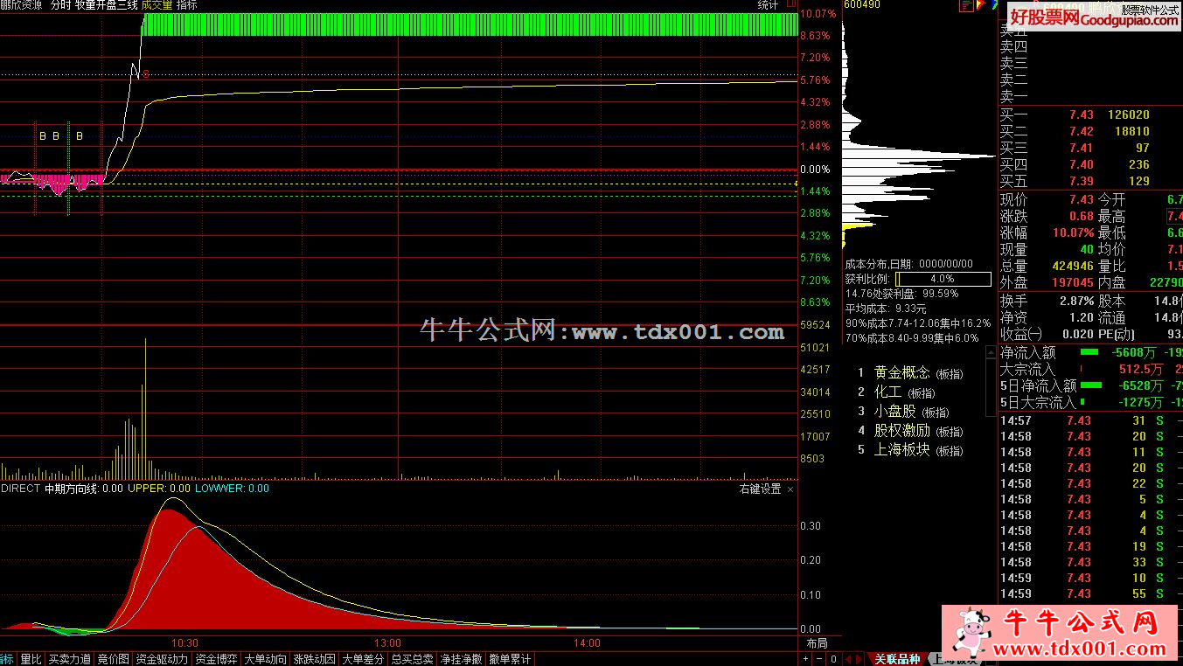Click the small square icon beside 统计
Viewport: 1183px width, 666px height.
point(790,3)
